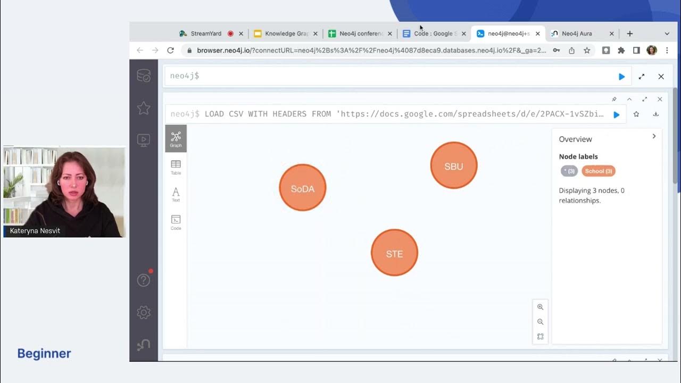Open the database information sidebar icon
The width and height of the screenshot is (681, 383).
144,76
